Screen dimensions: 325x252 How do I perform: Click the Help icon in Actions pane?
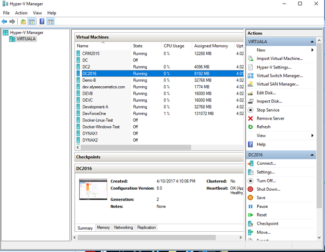coord(251,144)
